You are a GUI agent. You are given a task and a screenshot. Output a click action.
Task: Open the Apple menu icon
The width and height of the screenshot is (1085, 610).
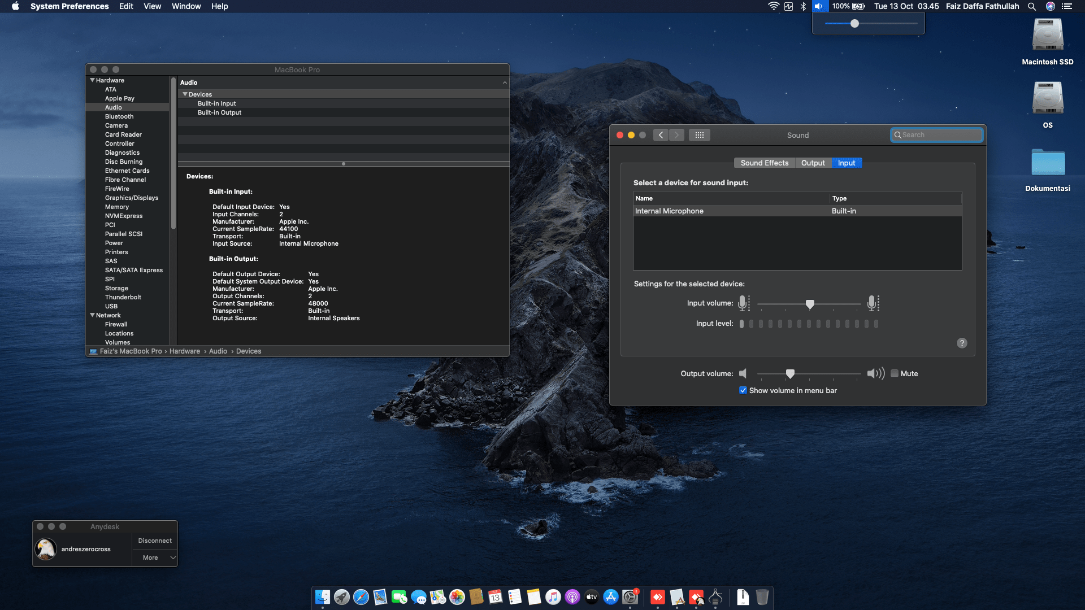tap(15, 6)
